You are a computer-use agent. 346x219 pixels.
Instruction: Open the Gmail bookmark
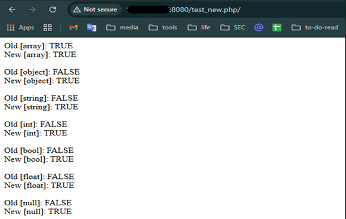73,27
